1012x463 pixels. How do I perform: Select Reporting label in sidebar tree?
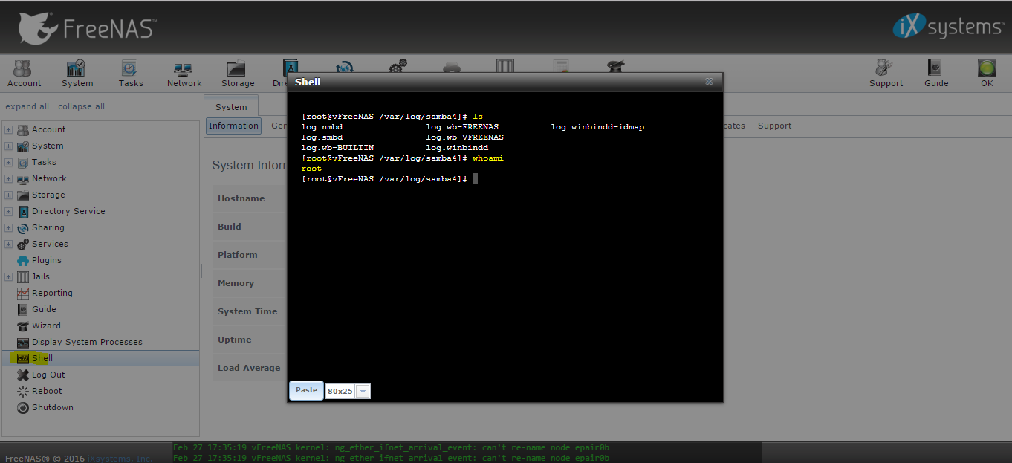click(x=52, y=293)
